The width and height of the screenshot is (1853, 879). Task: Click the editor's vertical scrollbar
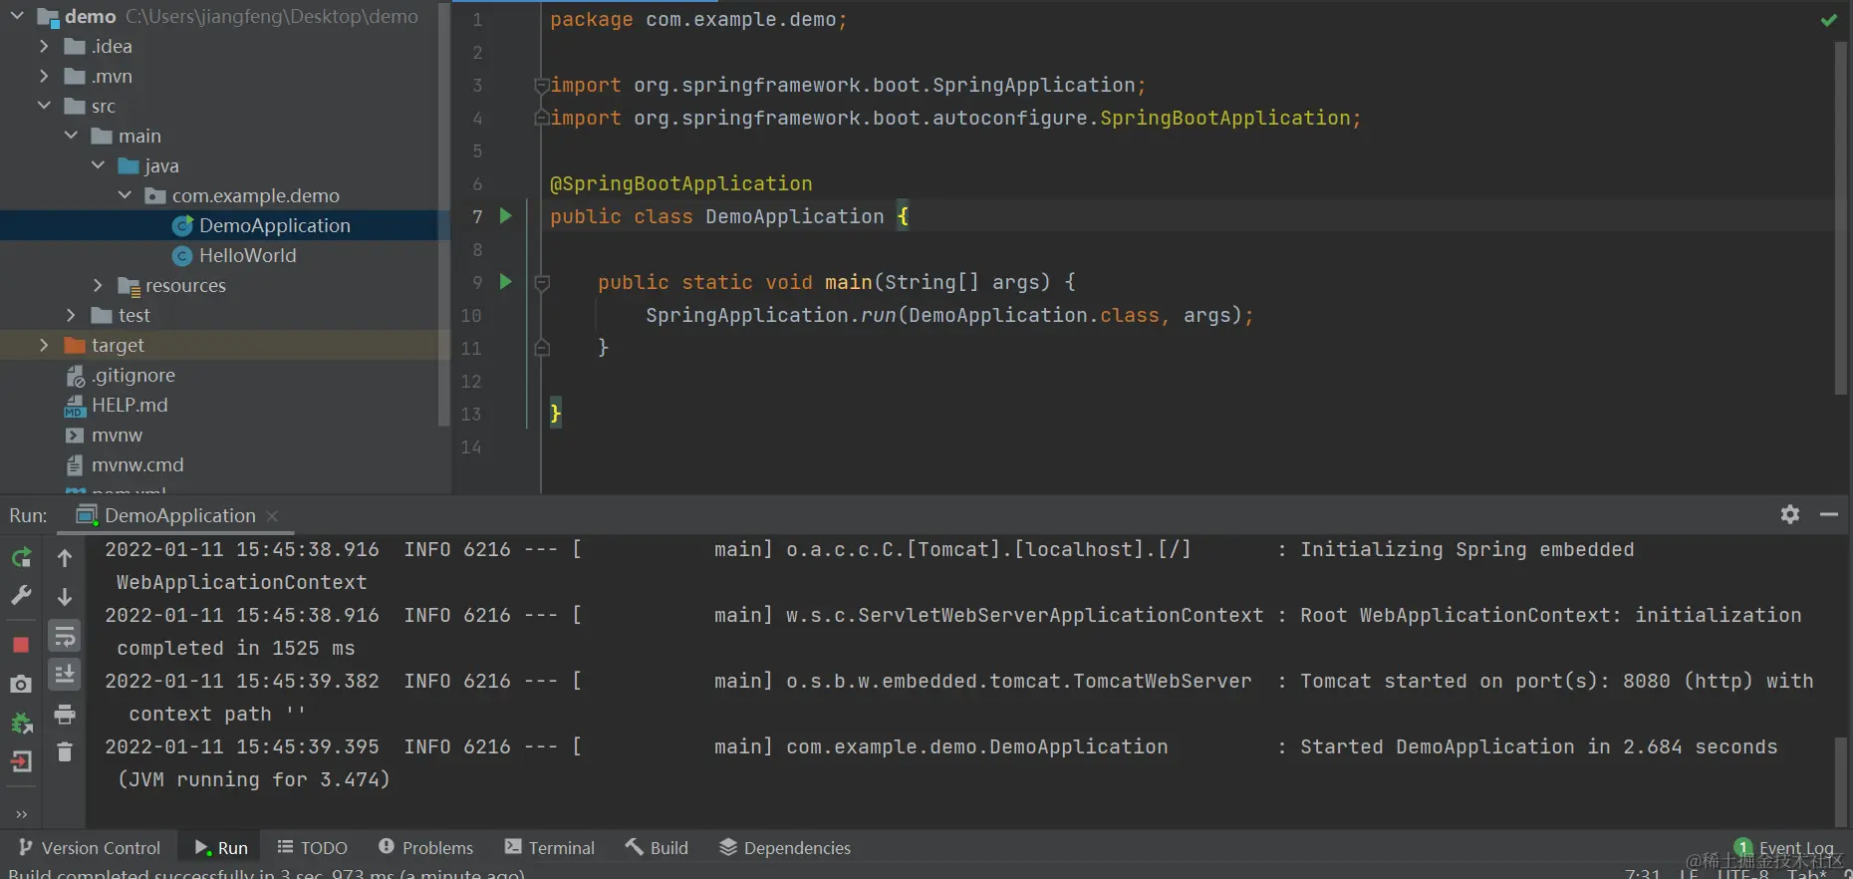coord(1840,219)
